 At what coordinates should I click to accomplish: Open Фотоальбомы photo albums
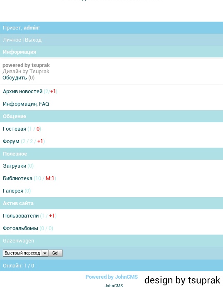pyautogui.click(x=20, y=228)
